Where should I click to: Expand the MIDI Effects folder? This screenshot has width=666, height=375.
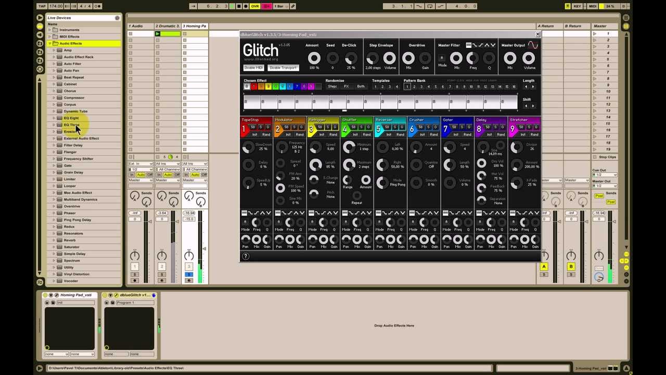pos(50,36)
